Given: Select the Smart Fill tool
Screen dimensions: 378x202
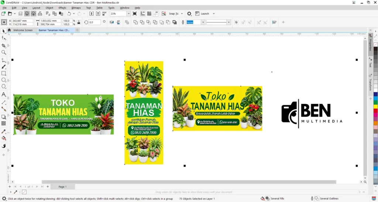Looking at the screenshot, I should [x=4, y=146].
